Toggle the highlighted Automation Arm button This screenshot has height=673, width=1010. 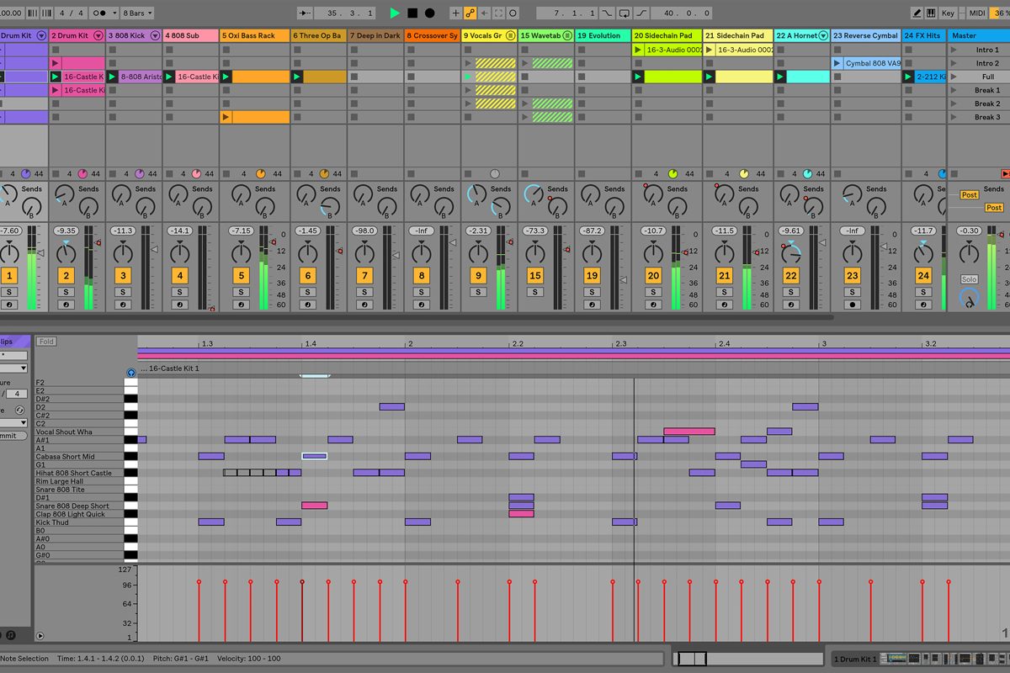[x=470, y=13]
